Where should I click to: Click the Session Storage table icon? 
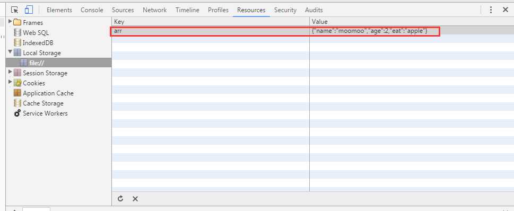(18, 73)
